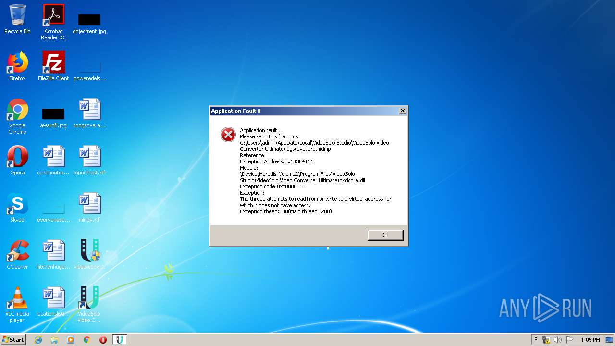Viewport: 615px width, 346px height.
Task: Select VideoSolo Video Converter desktop shortcut
Action: (89, 305)
